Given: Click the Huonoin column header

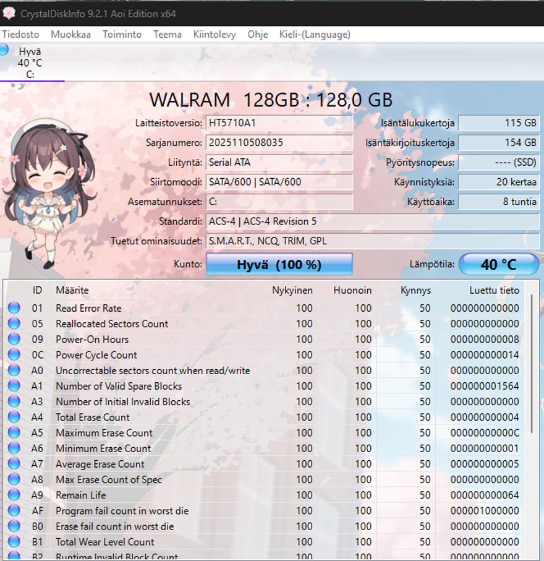Looking at the screenshot, I should (352, 290).
